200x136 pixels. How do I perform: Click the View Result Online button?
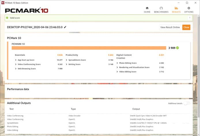coord(170,27)
